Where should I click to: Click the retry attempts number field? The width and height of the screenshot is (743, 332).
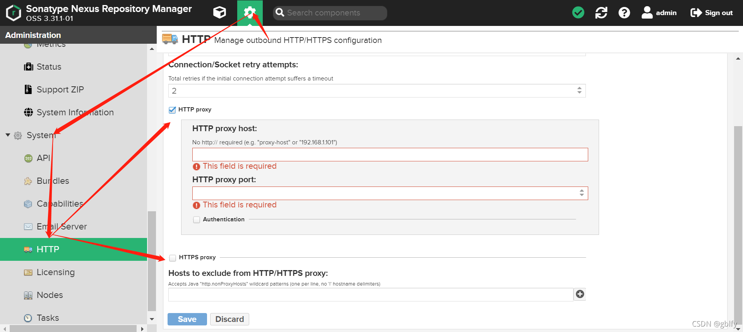[x=377, y=91]
